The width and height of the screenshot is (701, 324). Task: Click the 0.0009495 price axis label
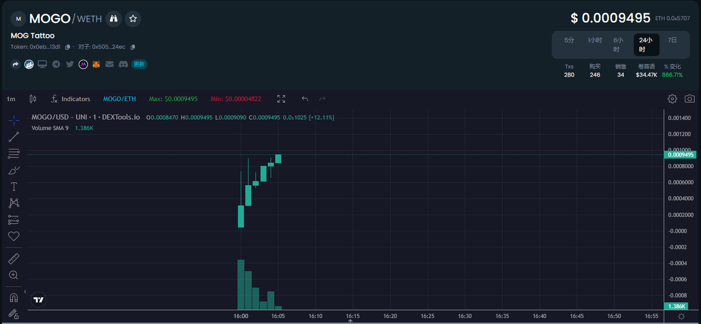coord(680,155)
